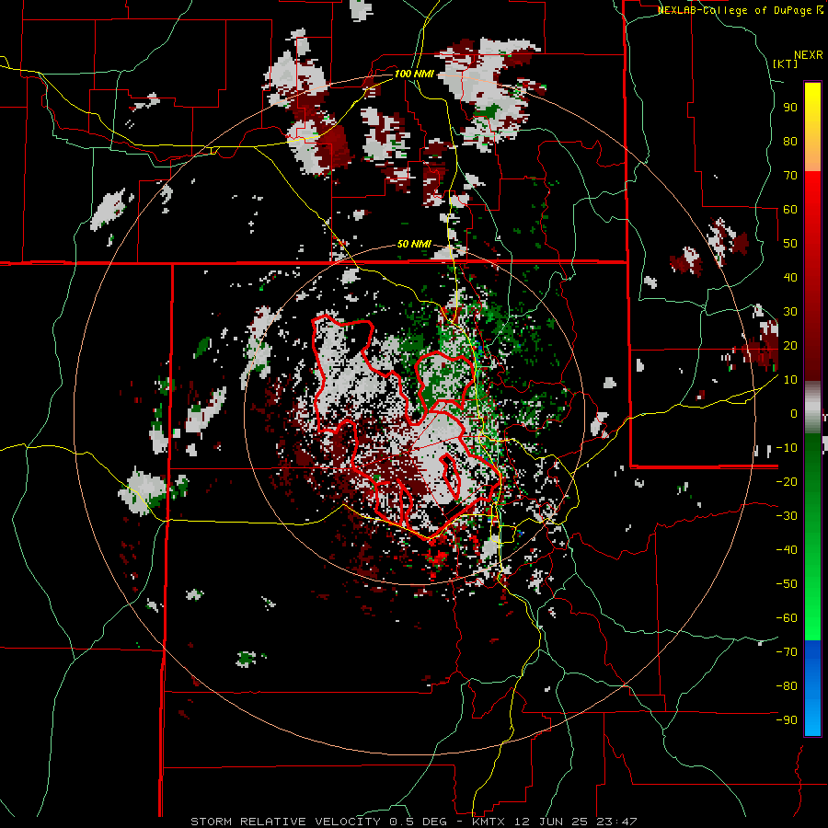
Task: Click the -80 value on velocity scale
Action: (787, 686)
